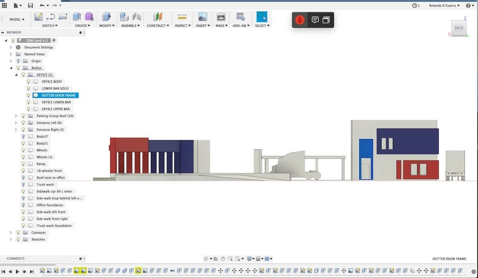The width and height of the screenshot is (478, 278).
Task: Toggle Body37 visibility lightbulb
Action: [23, 137]
